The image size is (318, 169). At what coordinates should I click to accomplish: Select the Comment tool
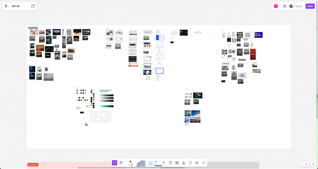[x=190, y=163]
